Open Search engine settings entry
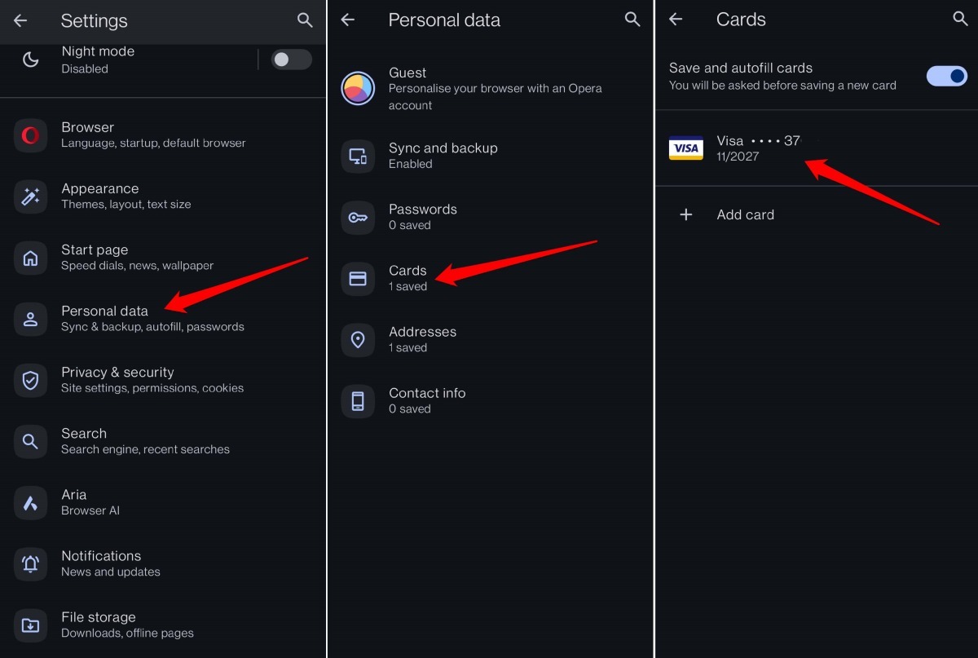 click(163, 441)
